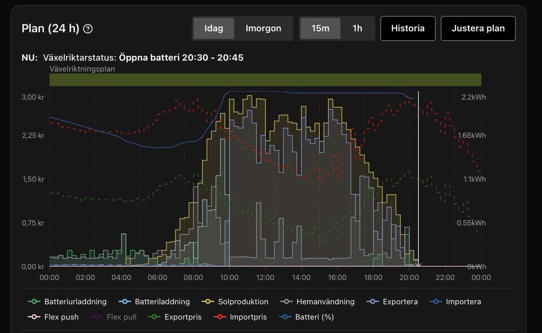Click the white current-time marker line
This screenshot has width=542, height=333.
(418, 178)
